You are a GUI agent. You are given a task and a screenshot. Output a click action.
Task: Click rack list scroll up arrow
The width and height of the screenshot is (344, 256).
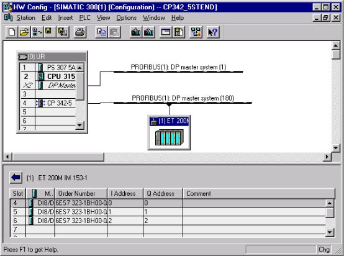tap(80, 68)
